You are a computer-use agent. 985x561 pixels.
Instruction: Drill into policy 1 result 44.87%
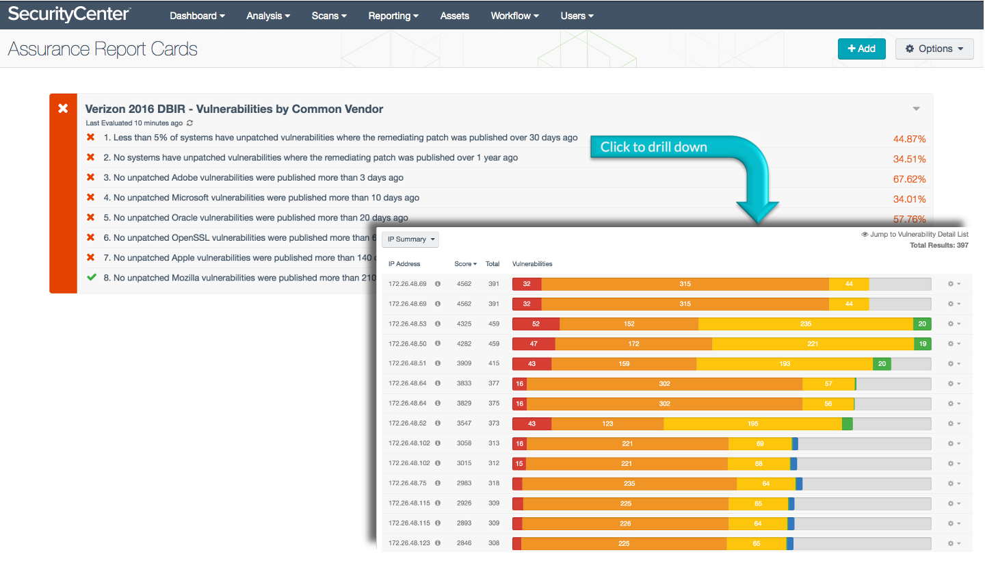pos(910,139)
